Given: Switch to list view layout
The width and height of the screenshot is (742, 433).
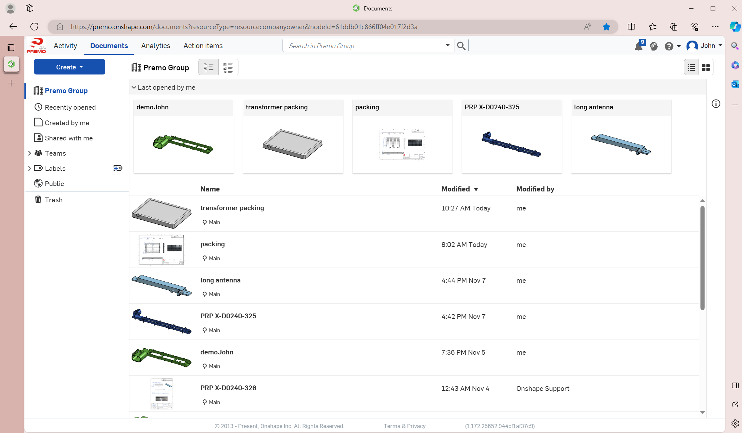Looking at the screenshot, I should 692,67.
